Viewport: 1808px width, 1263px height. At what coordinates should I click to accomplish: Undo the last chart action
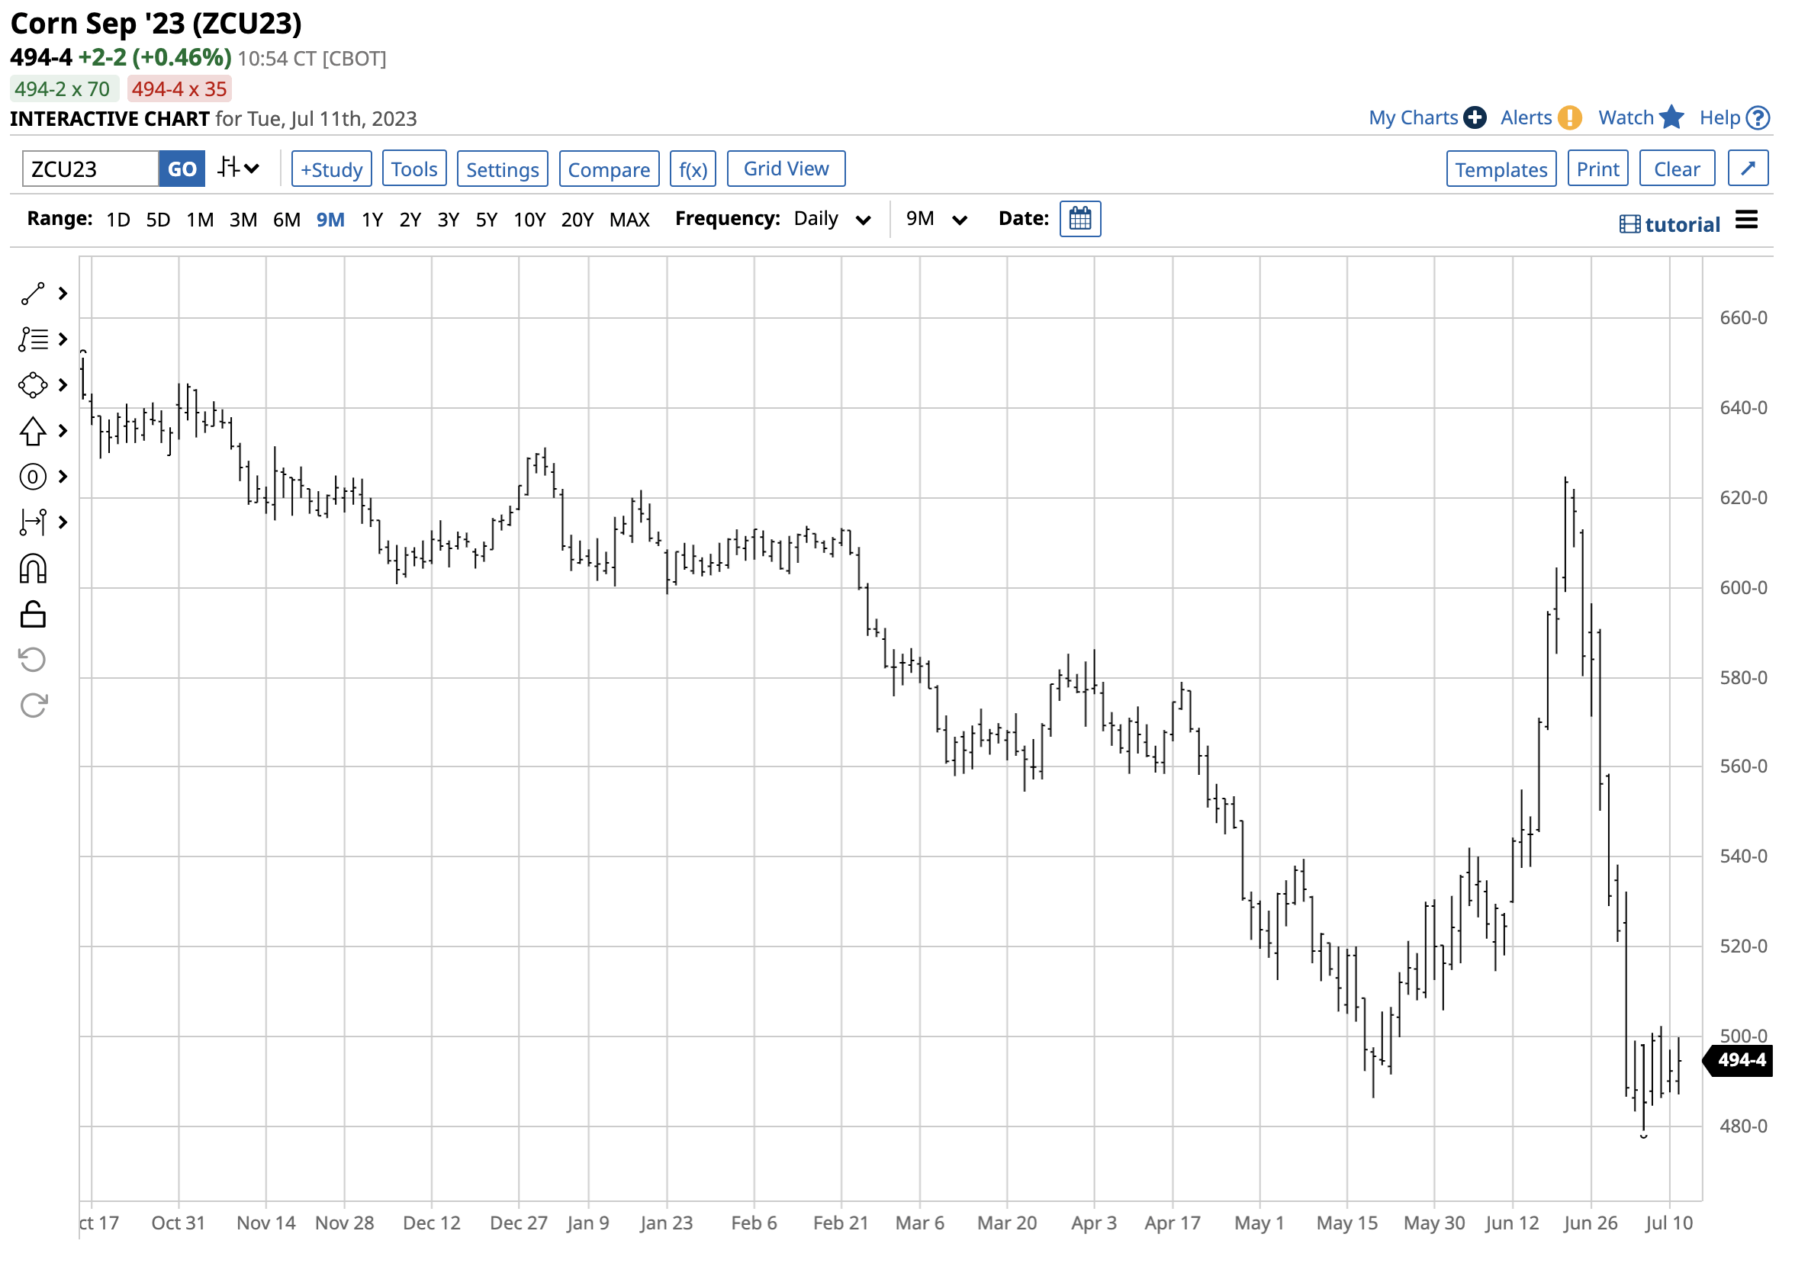[x=31, y=660]
